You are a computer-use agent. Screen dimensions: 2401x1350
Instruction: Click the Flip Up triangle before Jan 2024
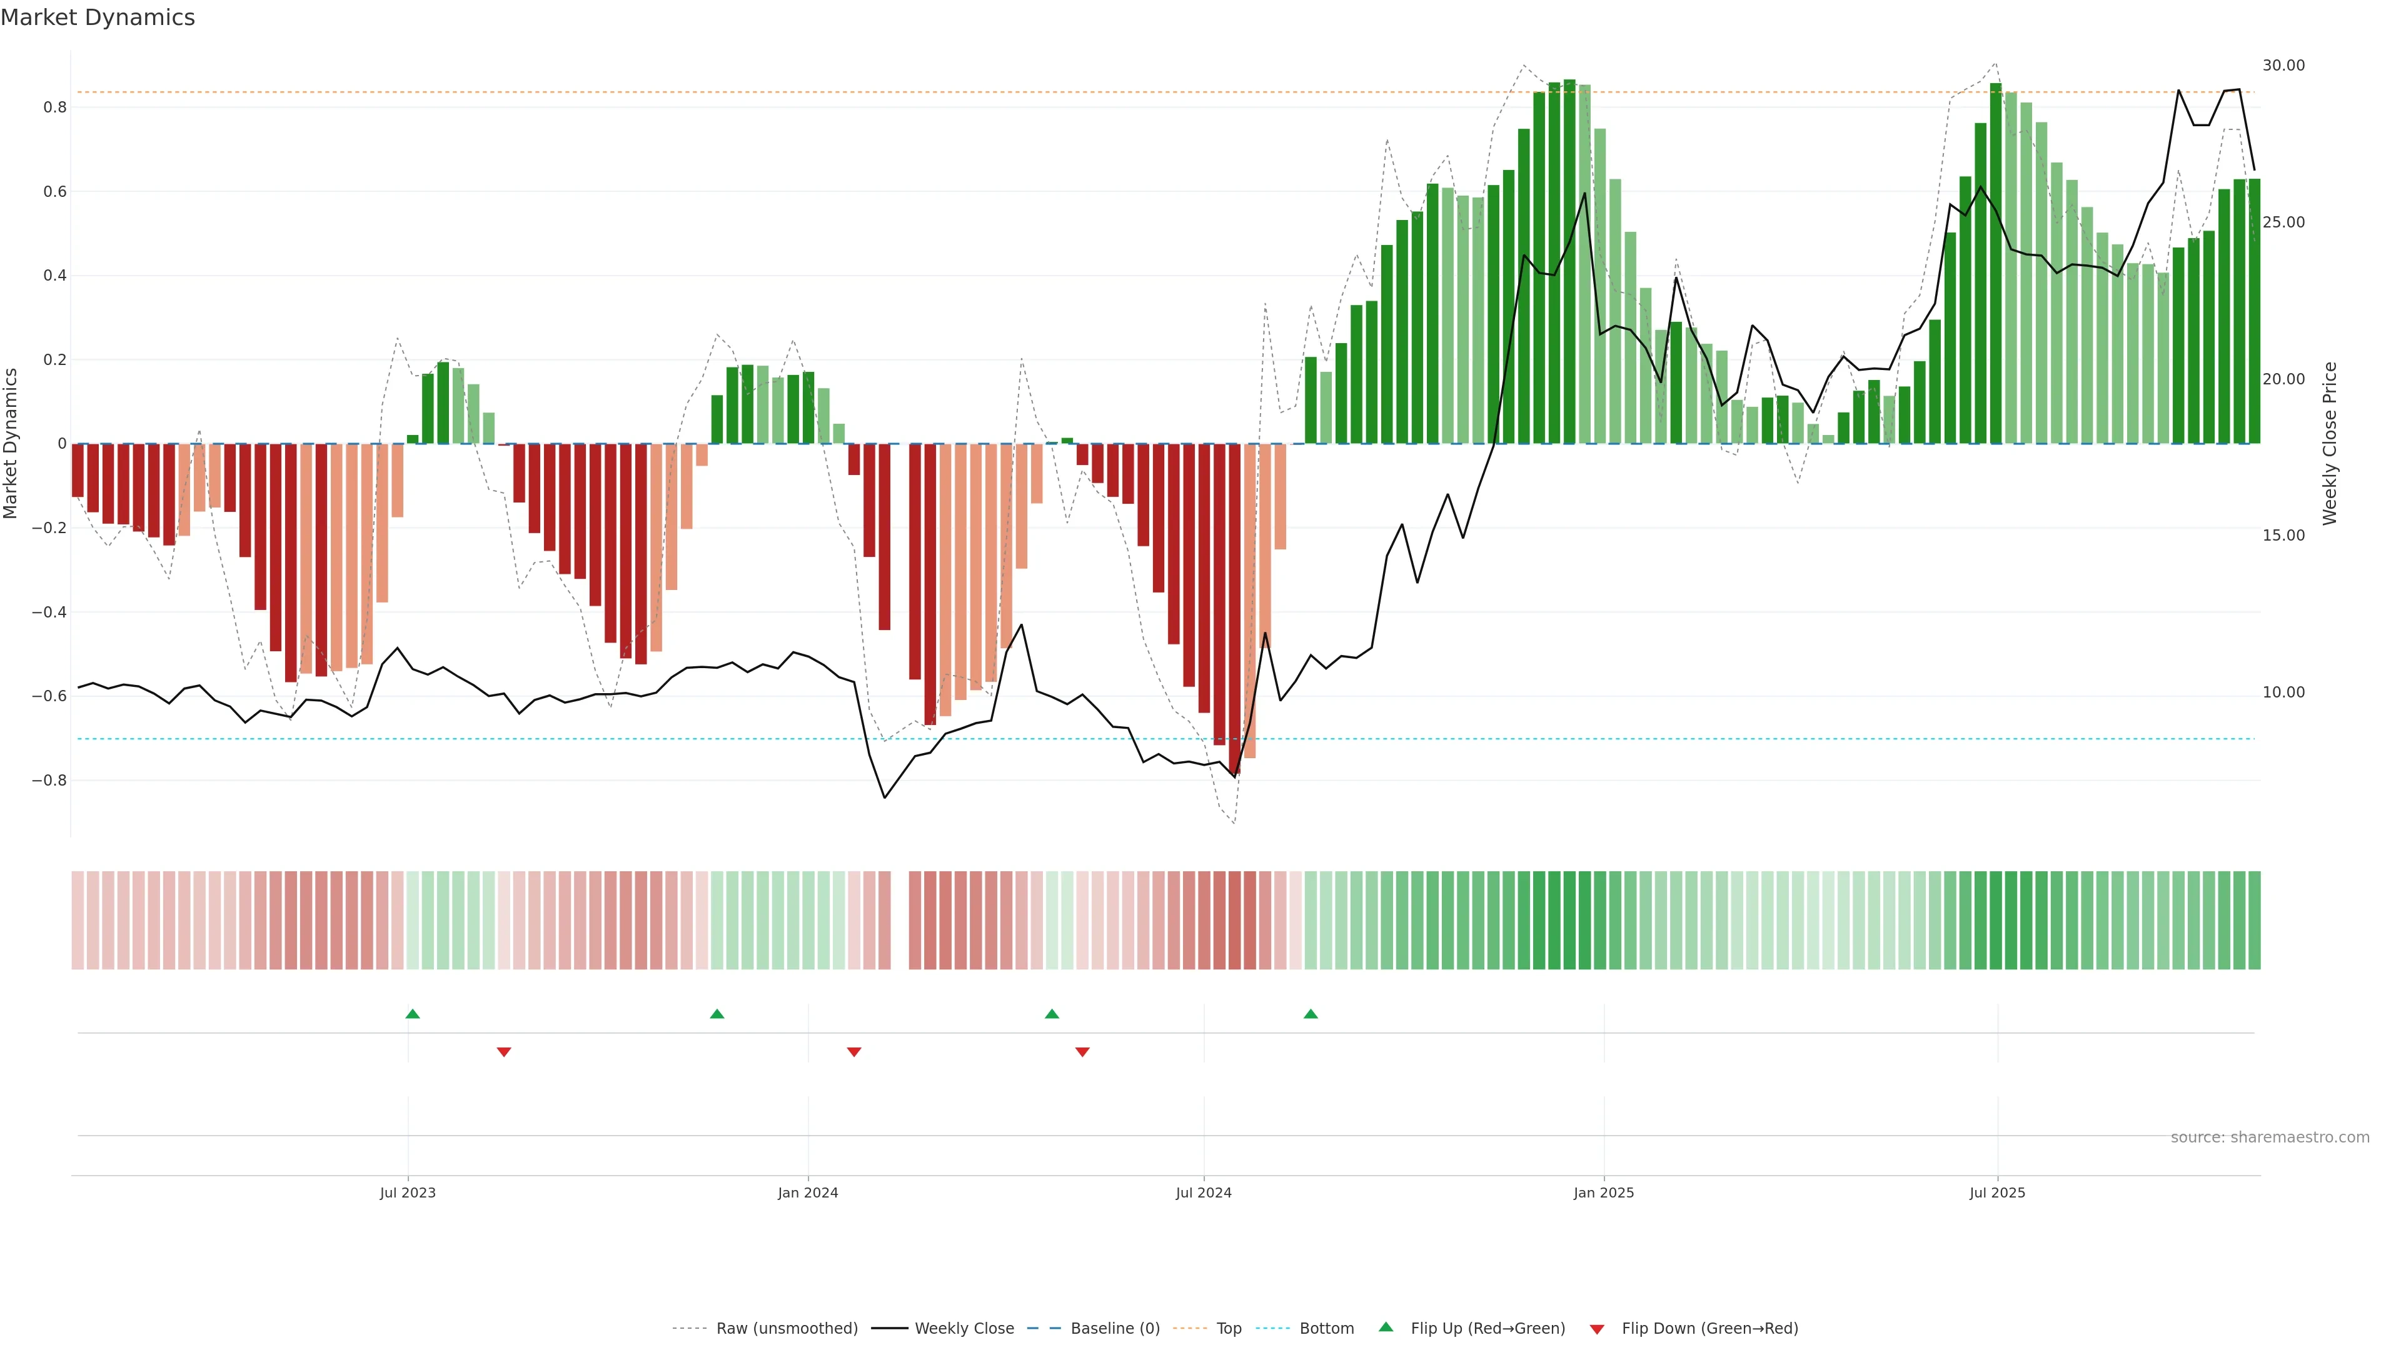[x=717, y=1014]
